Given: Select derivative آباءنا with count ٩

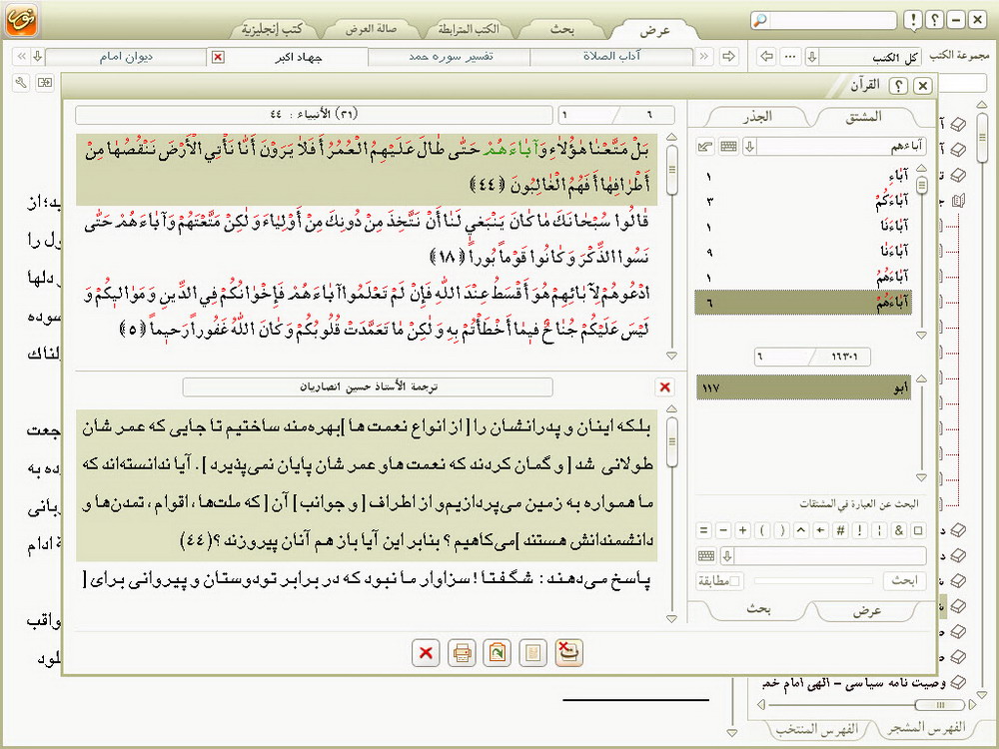Looking at the screenshot, I should pyautogui.click(x=803, y=252).
